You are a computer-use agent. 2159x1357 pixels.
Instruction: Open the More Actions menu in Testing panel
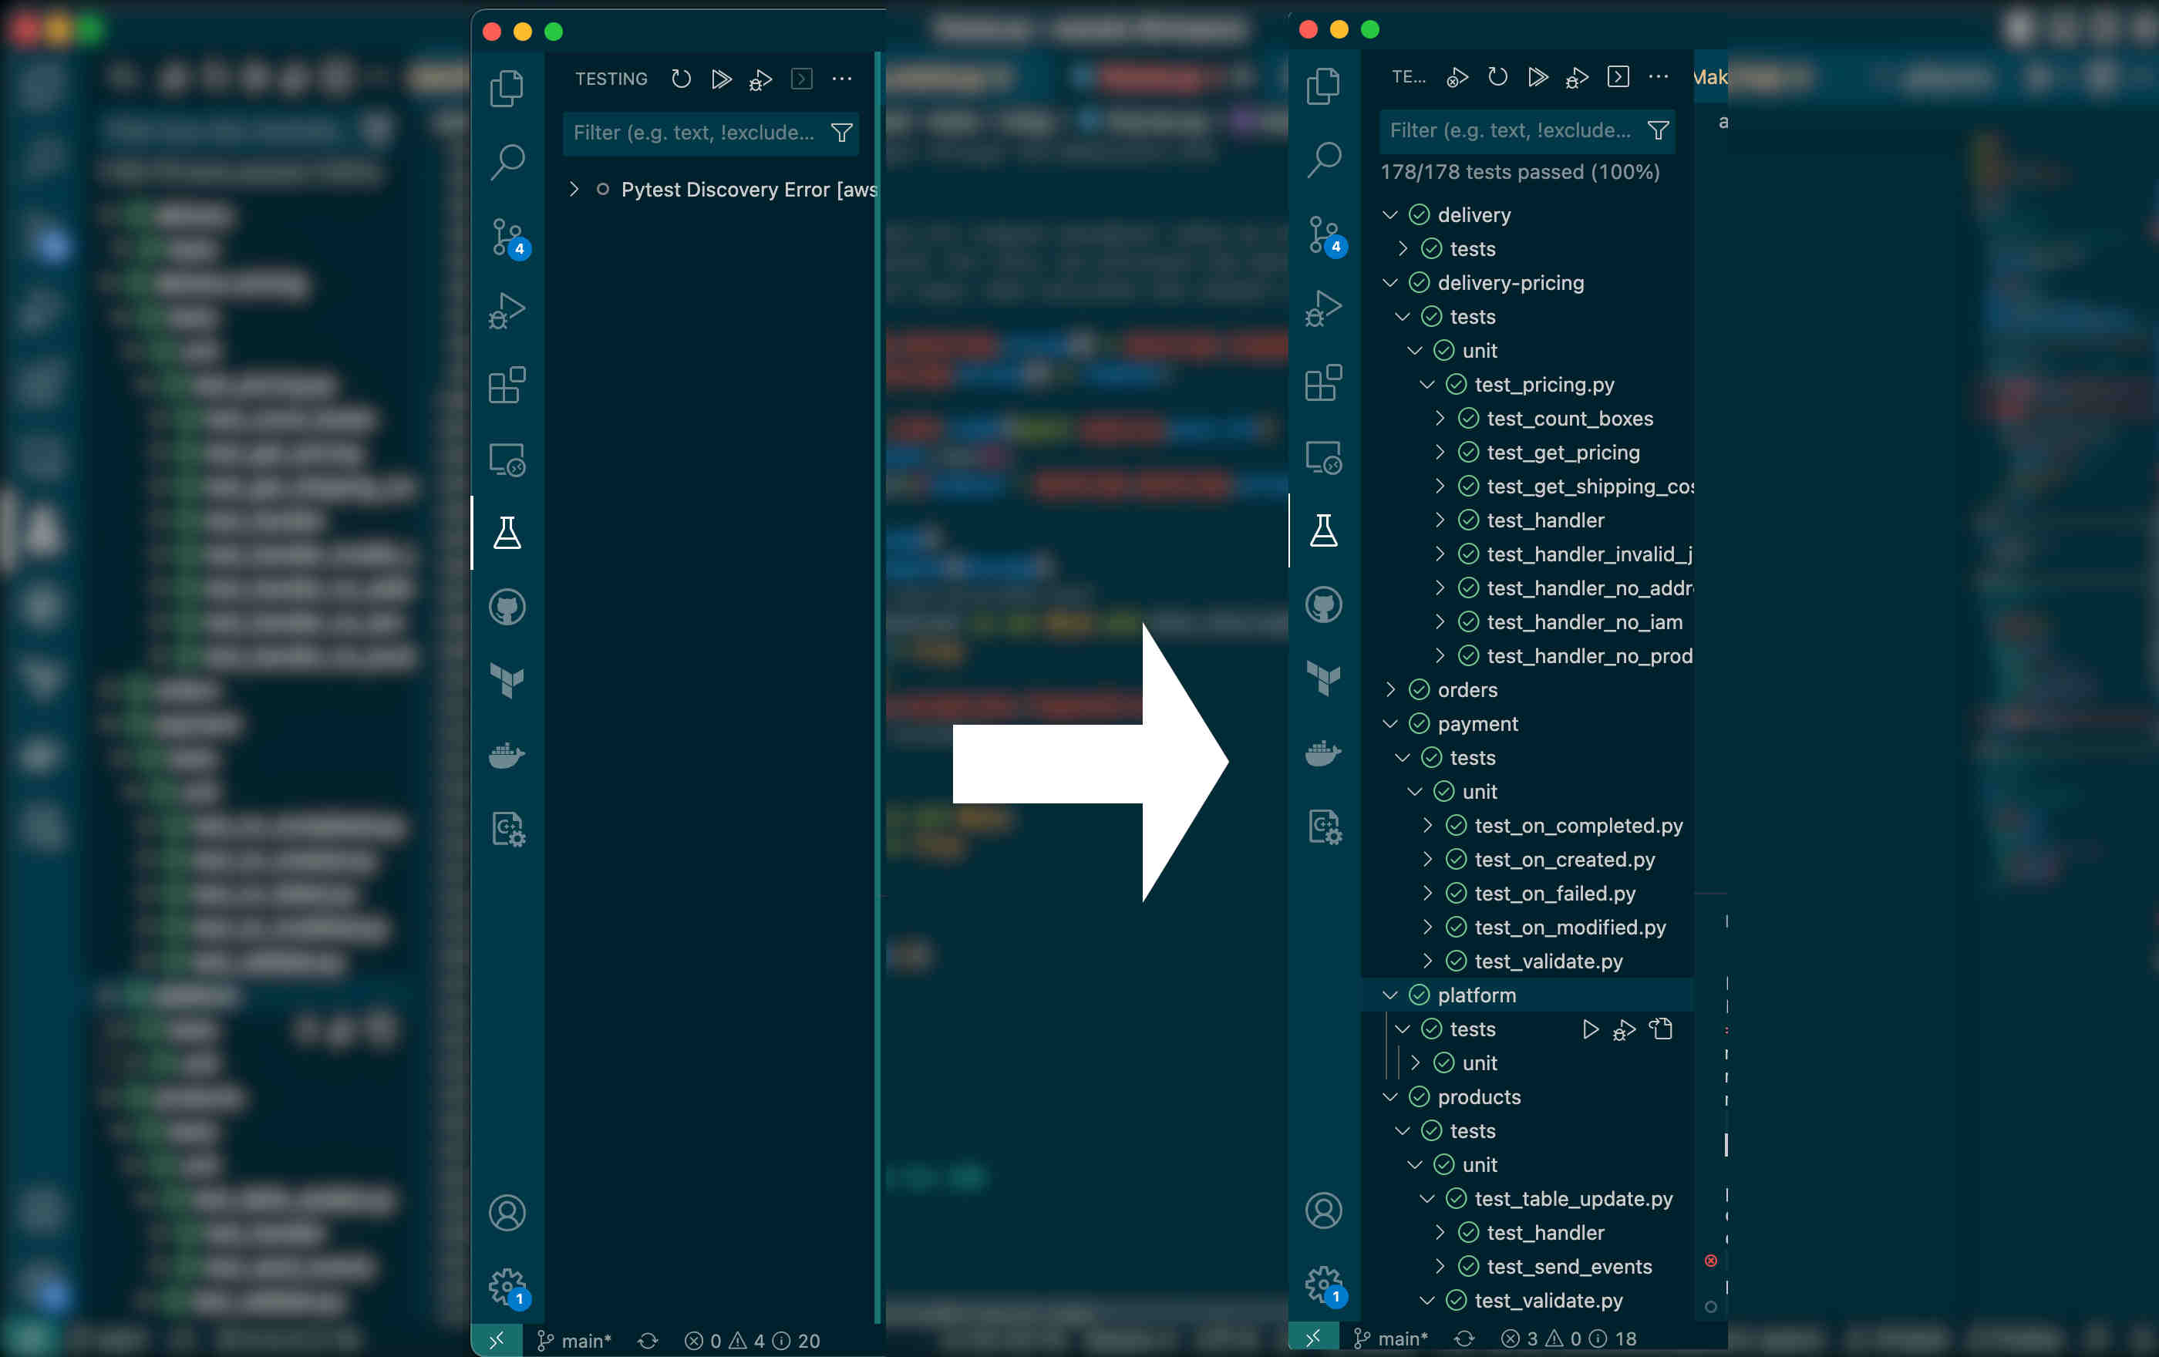(x=841, y=79)
